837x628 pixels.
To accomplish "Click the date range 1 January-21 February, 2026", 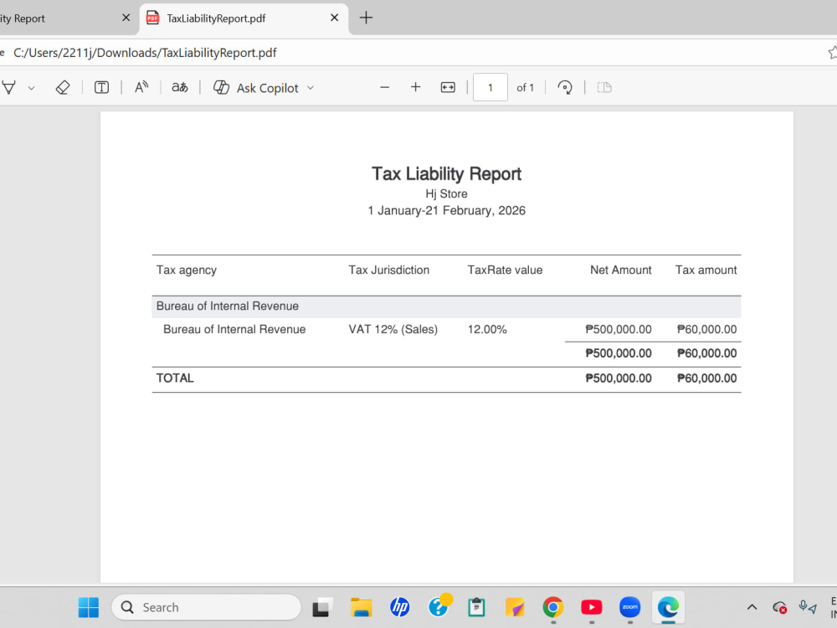I will point(446,210).
